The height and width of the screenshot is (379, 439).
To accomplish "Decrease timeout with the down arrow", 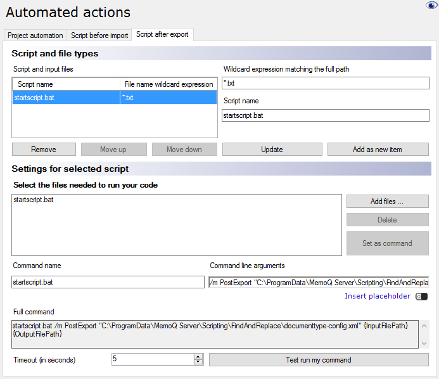I will pyautogui.click(x=198, y=363).
